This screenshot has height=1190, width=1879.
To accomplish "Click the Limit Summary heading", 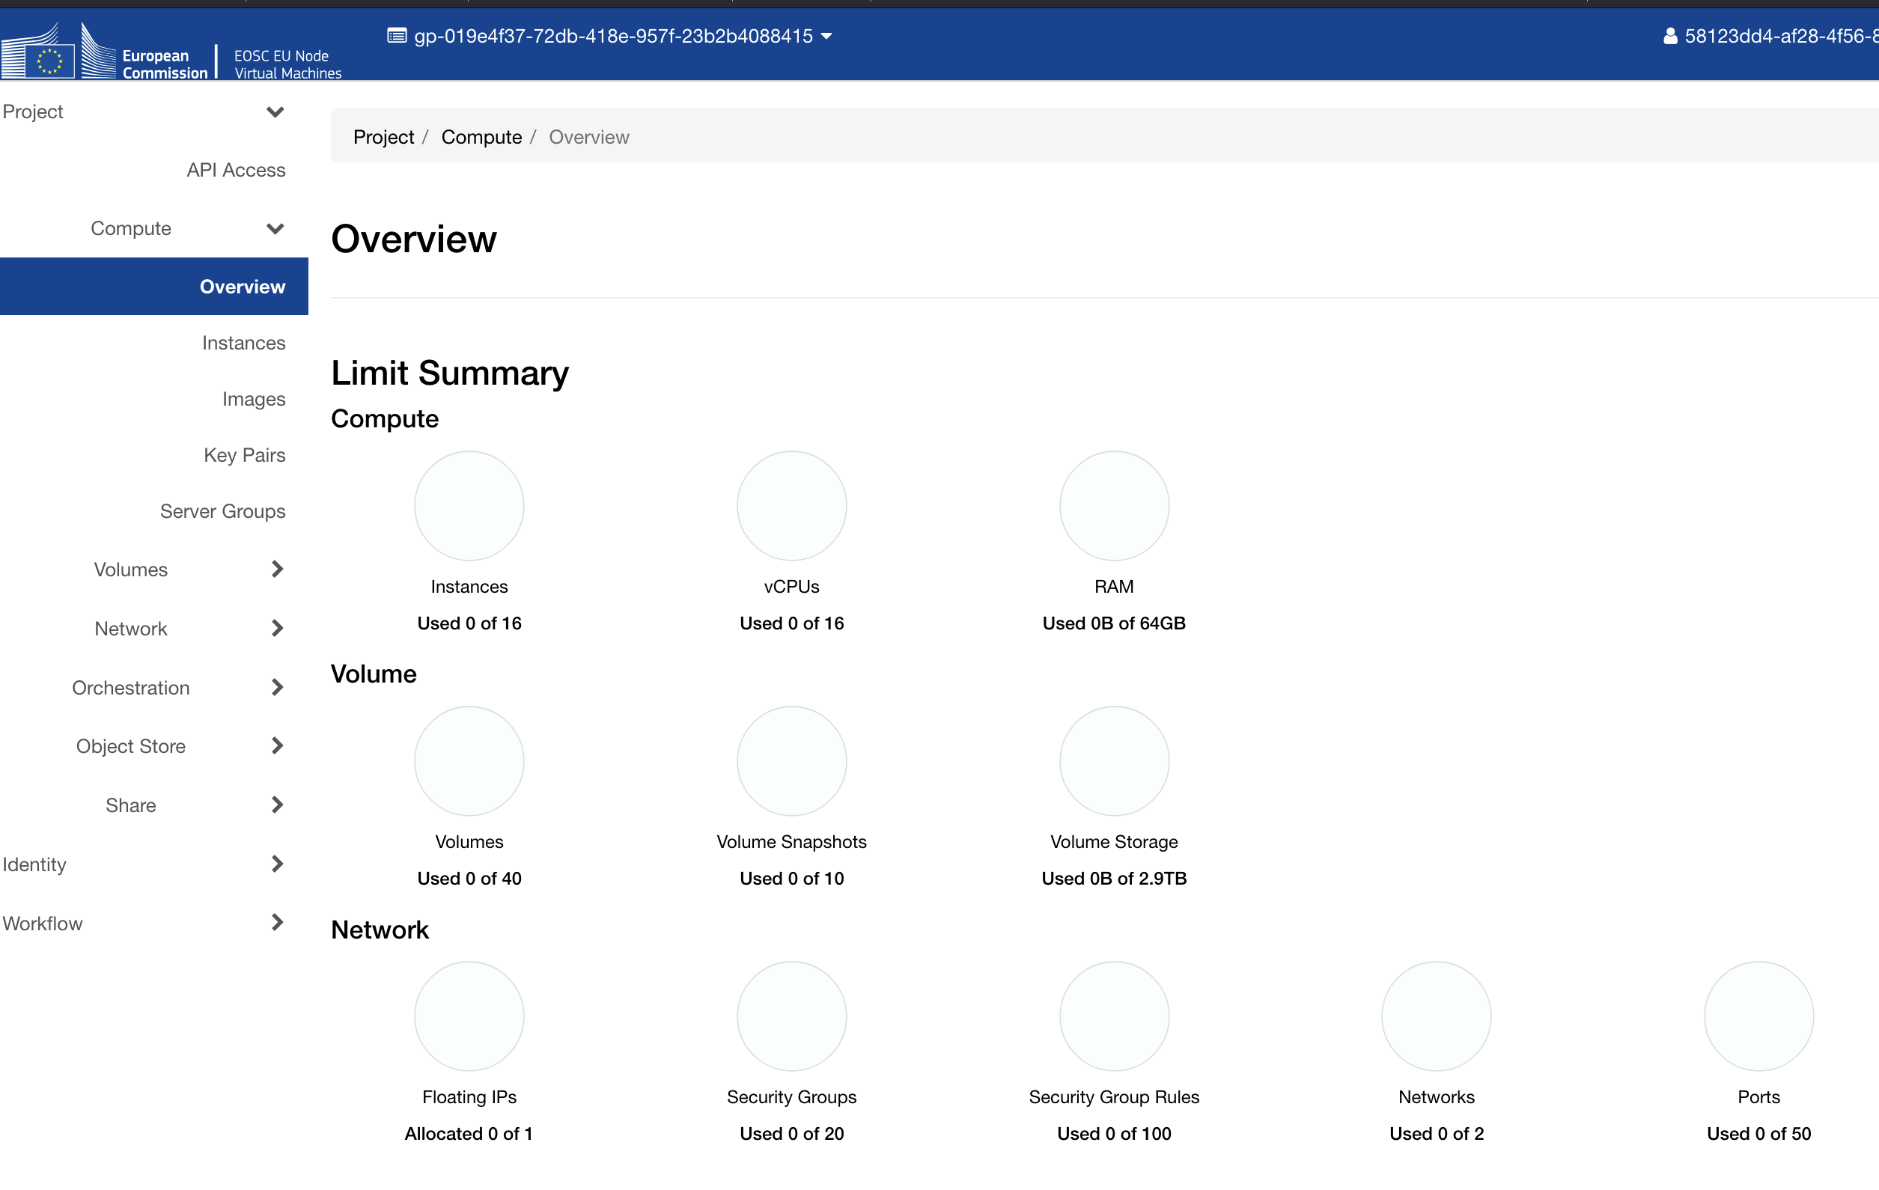I will click(449, 373).
